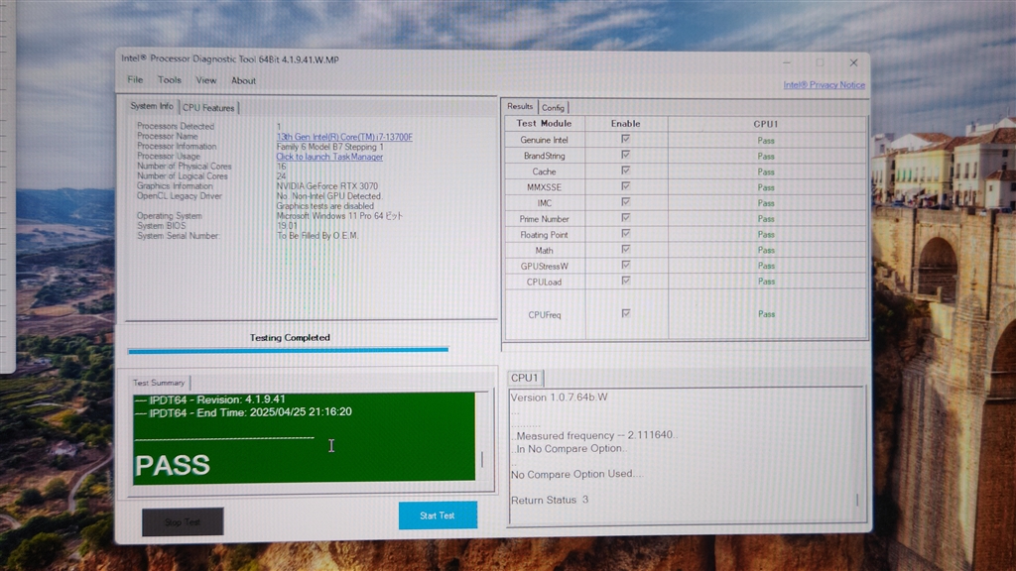Toggle the Genuine Intel test checkbox
This screenshot has width=1016, height=571.
coord(625,139)
